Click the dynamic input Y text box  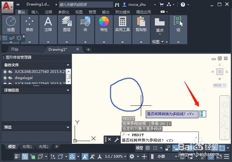[x=203, y=114]
